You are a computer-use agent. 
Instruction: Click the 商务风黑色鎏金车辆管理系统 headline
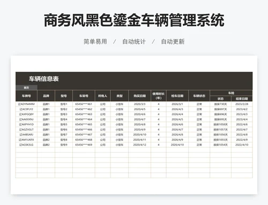pos(134,20)
